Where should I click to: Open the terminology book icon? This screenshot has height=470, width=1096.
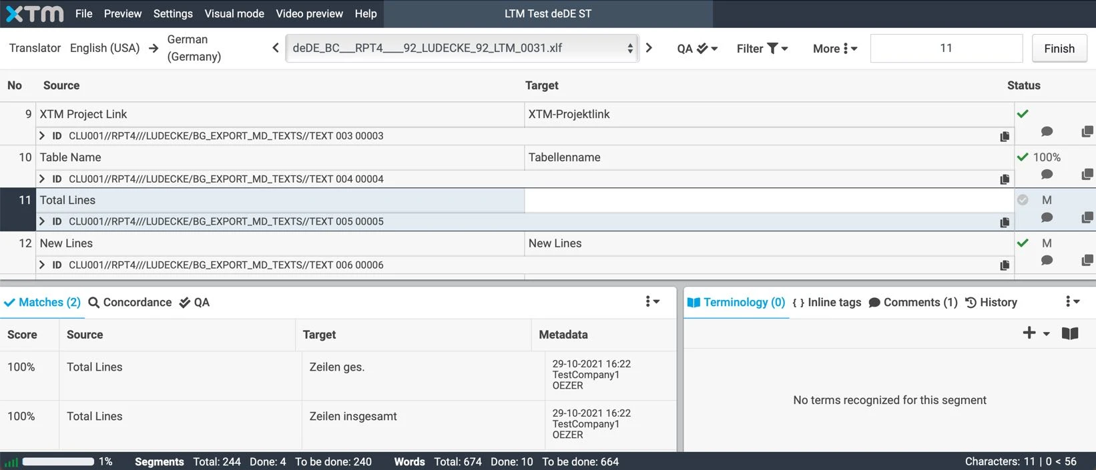pyautogui.click(x=1070, y=333)
